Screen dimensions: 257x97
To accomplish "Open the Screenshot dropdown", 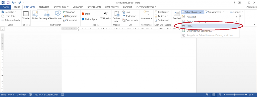I will [x=71, y=20].
